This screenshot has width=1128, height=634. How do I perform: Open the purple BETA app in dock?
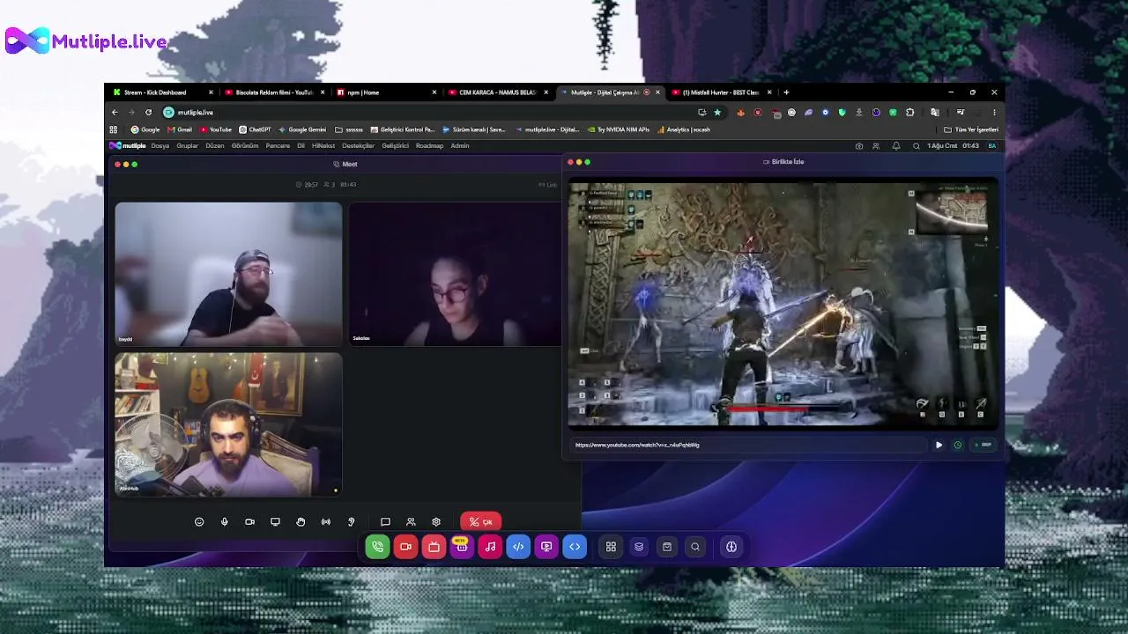coord(462,547)
